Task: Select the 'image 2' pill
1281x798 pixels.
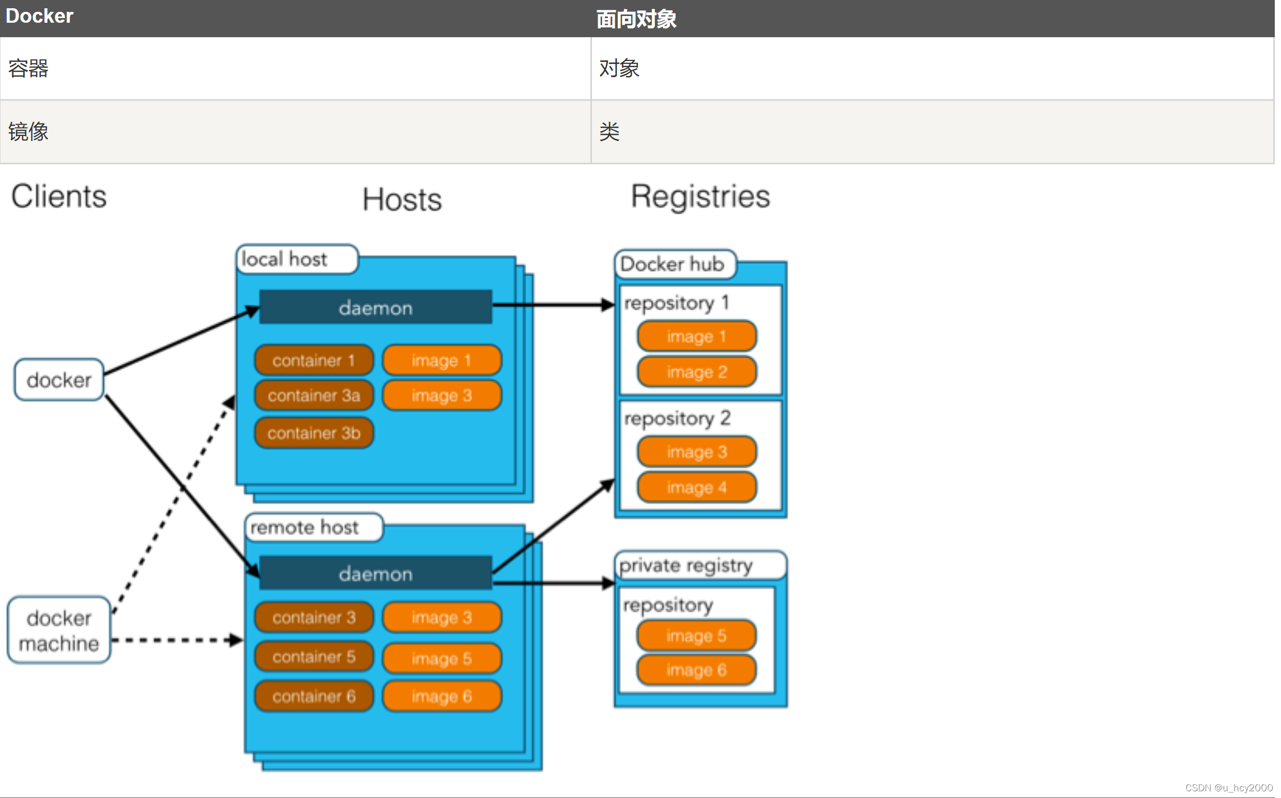Action: (697, 372)
